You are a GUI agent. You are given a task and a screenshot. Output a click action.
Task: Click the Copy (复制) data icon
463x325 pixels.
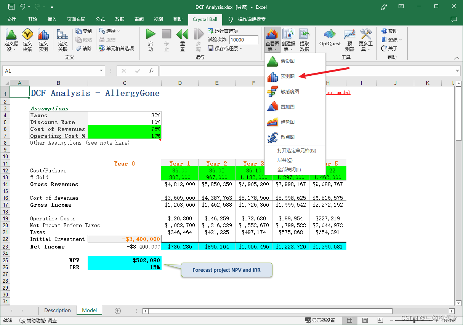[83, 31]
